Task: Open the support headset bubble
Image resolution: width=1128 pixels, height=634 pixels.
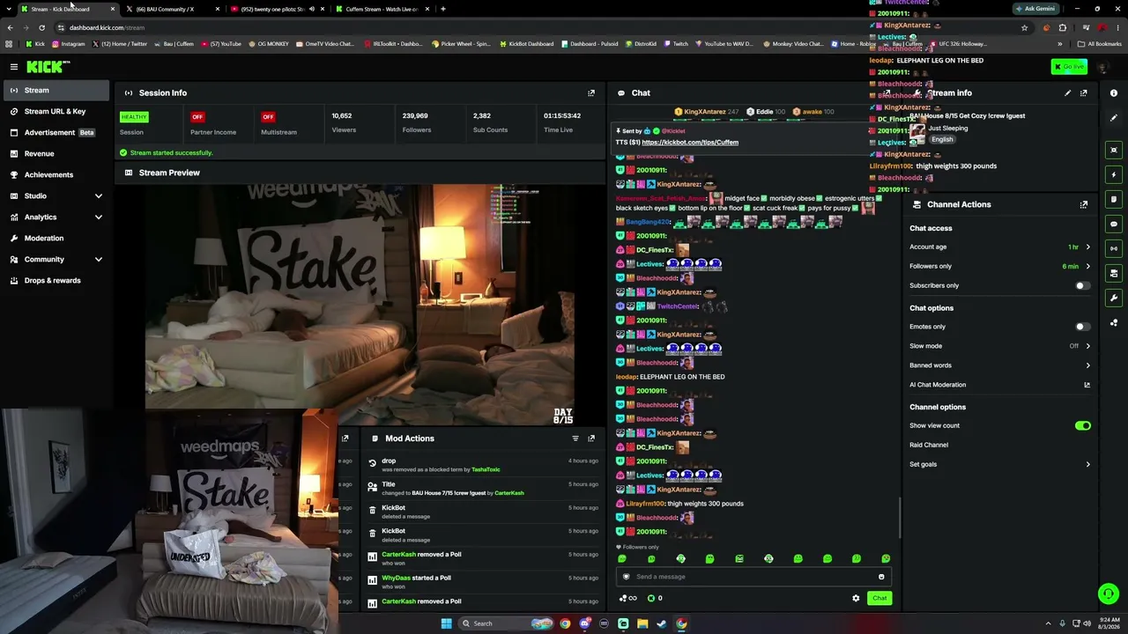Action: [x=1109, y=594]
